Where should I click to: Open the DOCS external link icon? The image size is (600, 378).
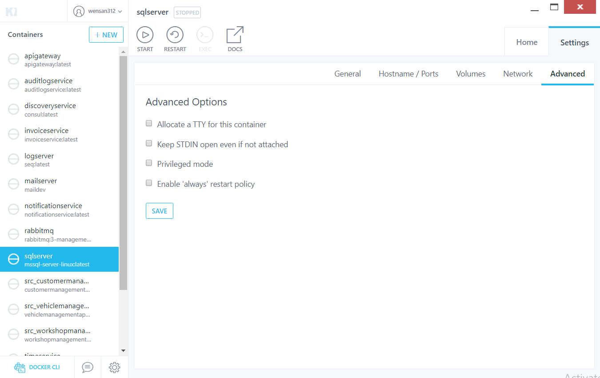pyautogui.click(x=235, y=35)
